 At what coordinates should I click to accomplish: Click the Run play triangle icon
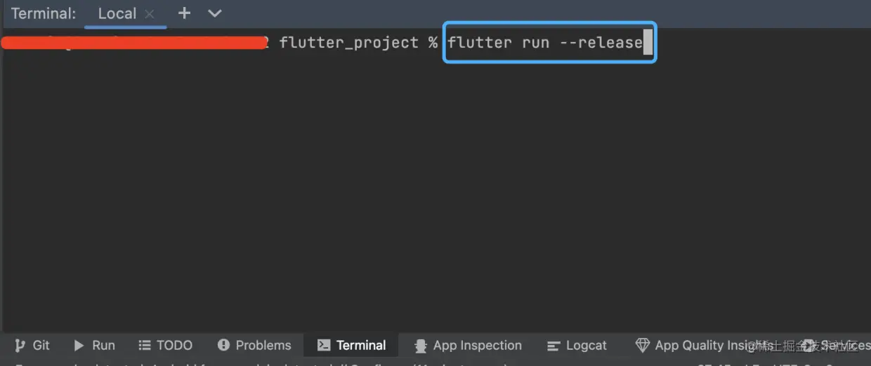pos(79,345)
